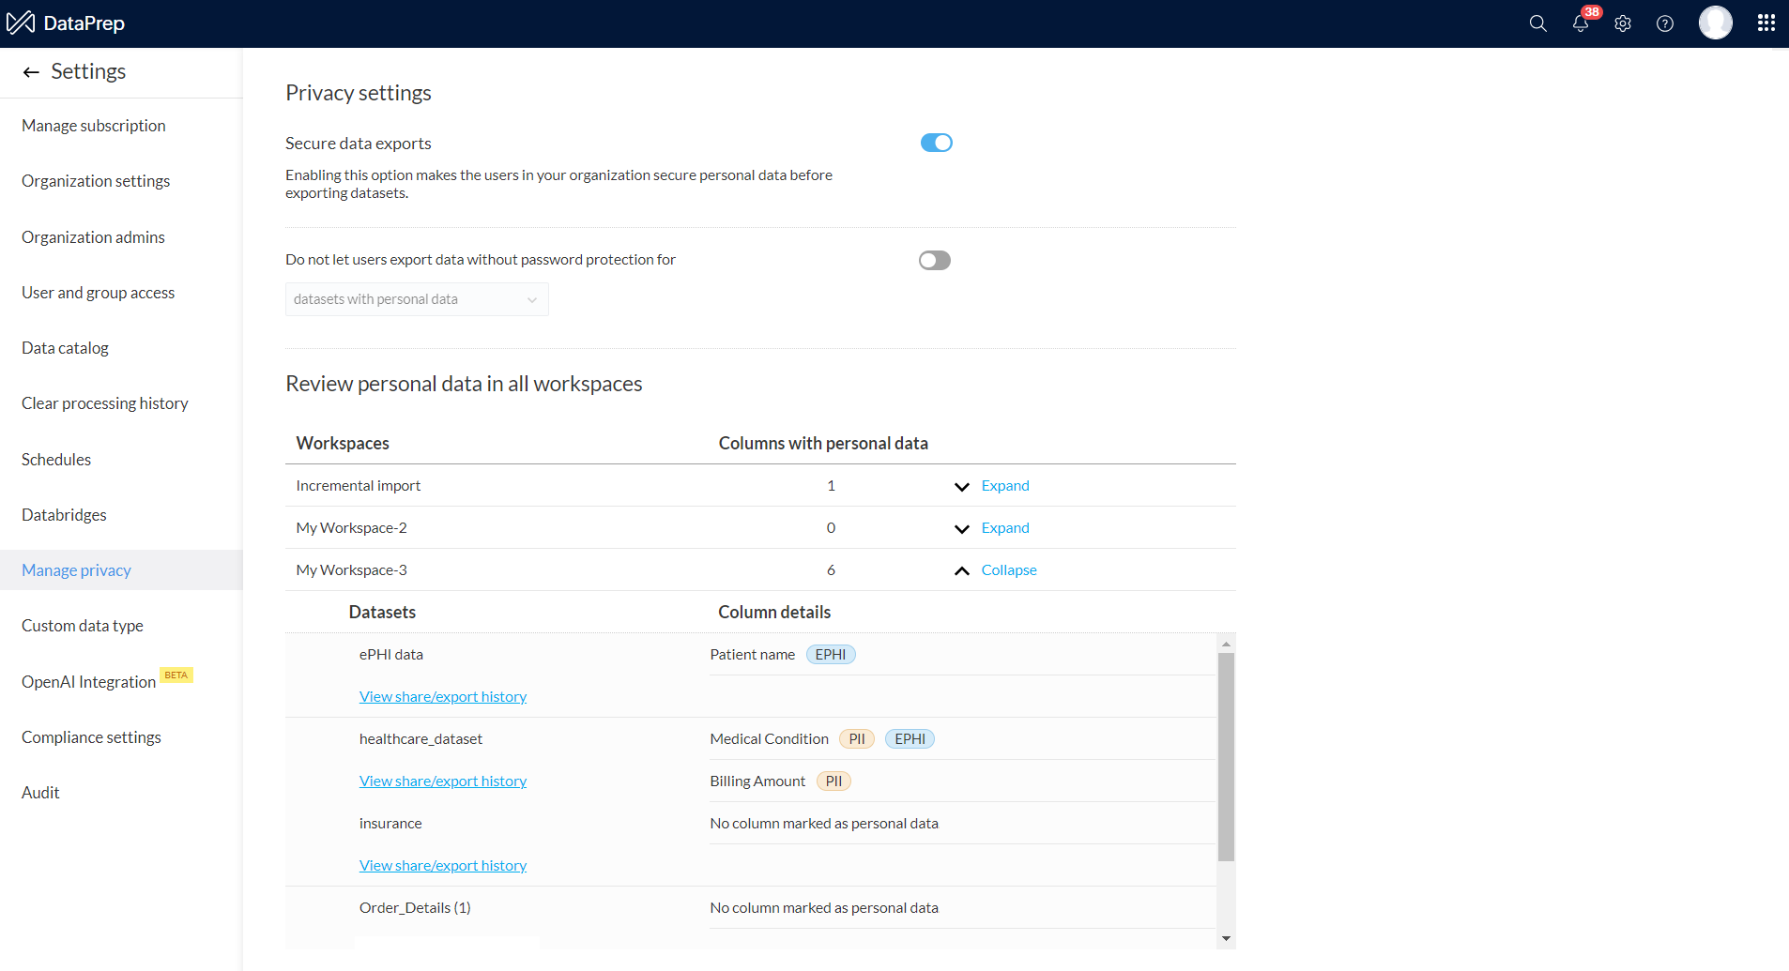This screenshot has height=971, width=1789.
Task: Click the datasets list scrollbar thumb
Action: (1226, 757)
